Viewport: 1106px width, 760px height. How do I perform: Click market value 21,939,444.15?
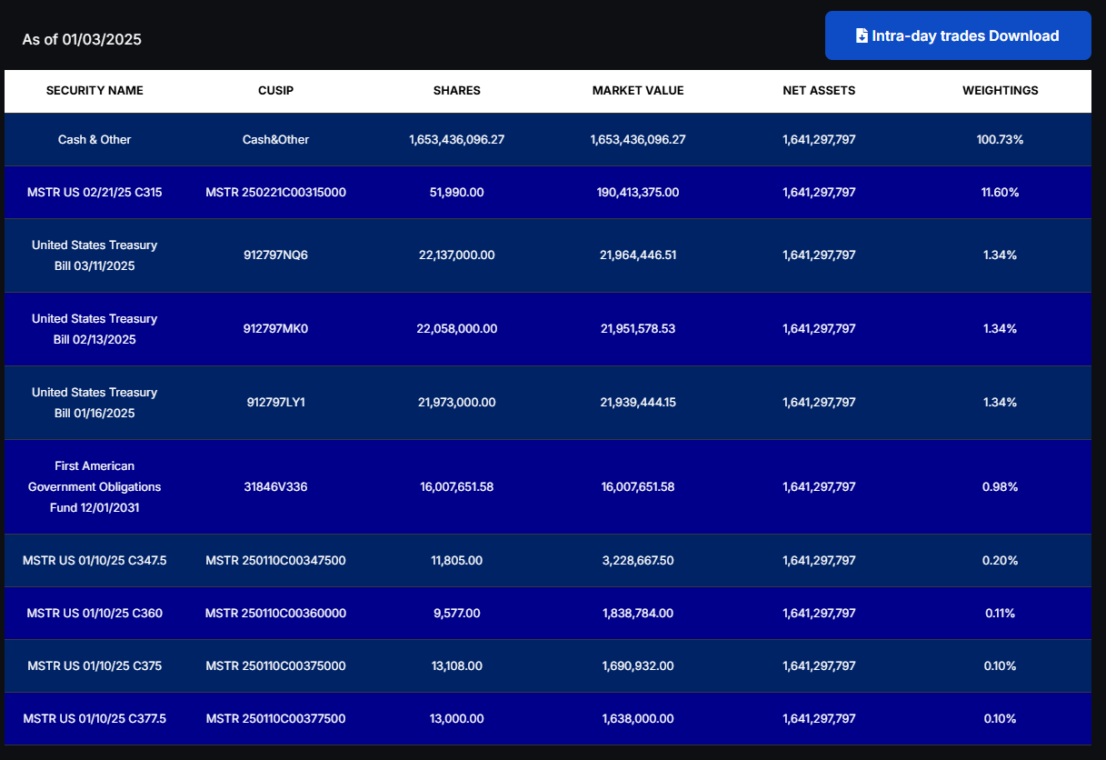point(638,403)
